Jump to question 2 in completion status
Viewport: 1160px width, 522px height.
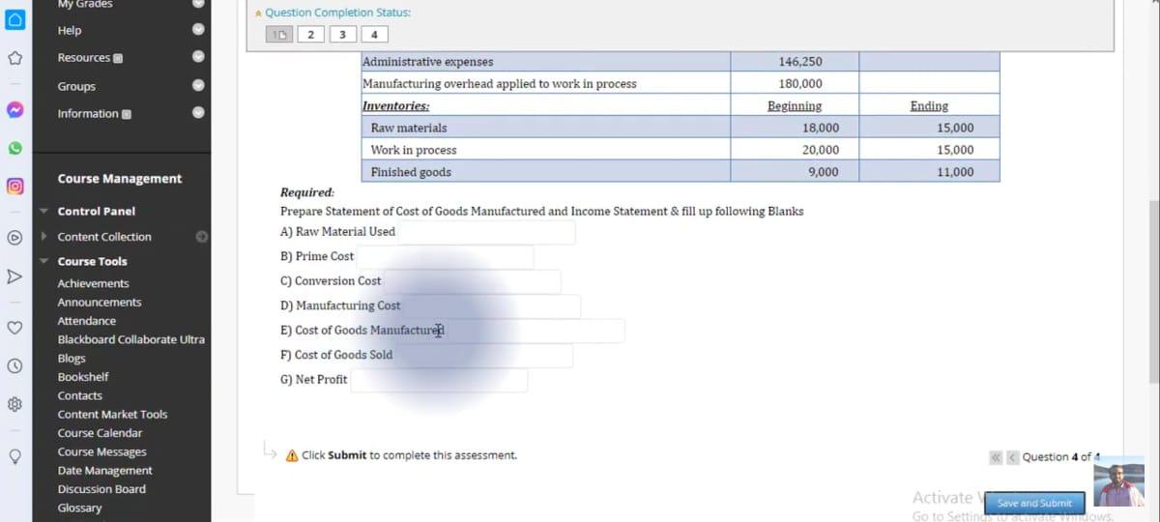[x=310, y=35]
